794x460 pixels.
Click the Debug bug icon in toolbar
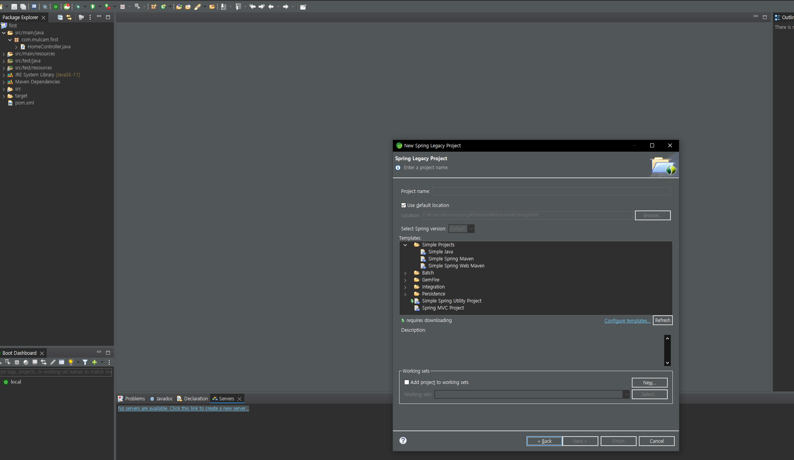click(78, 7)
